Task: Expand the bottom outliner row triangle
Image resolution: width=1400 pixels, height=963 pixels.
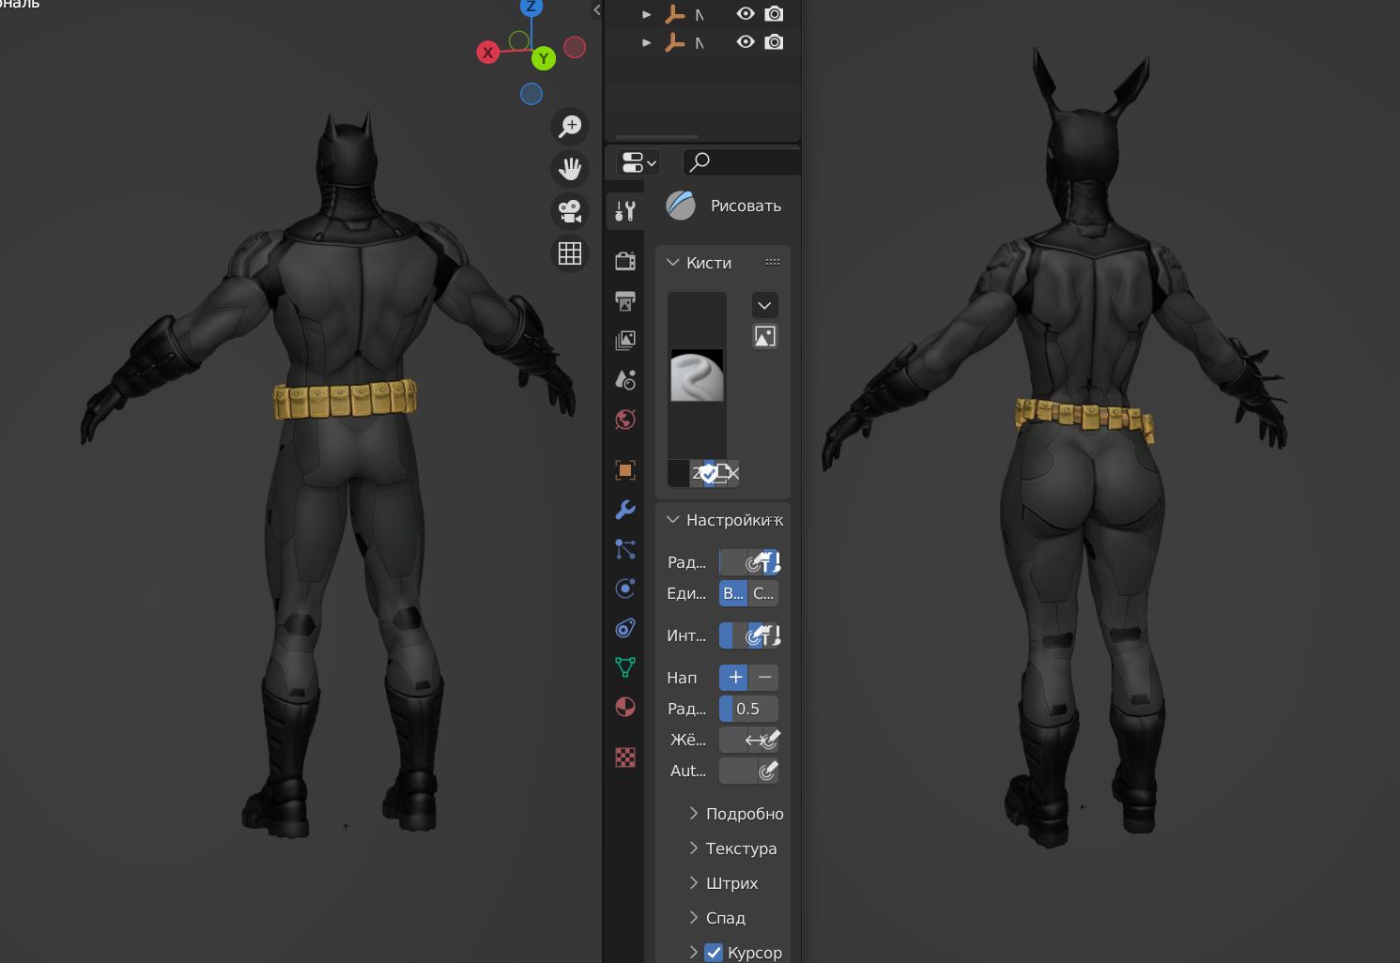Action: pos(646,42)
